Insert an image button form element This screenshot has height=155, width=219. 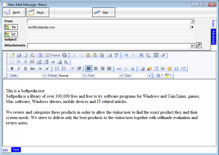(60, 62)
